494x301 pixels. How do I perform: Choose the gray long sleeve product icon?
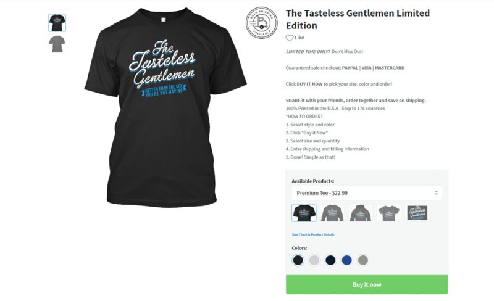pyautogui.click(x=332, y=213)
